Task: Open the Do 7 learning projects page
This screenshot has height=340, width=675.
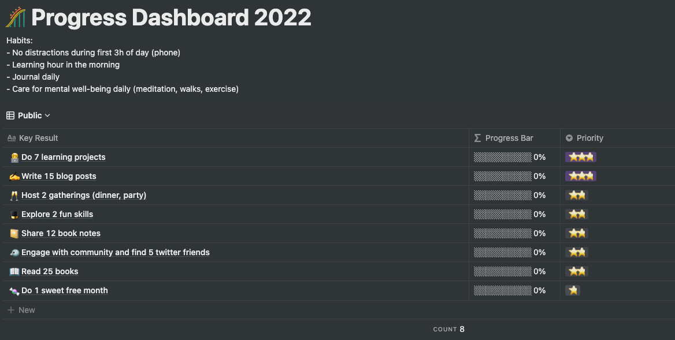Action: pos(64,158)
